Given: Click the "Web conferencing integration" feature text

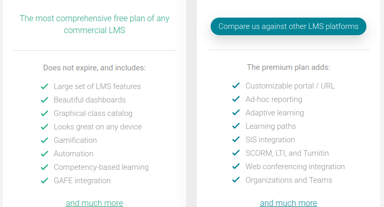Looking at the screenshot, I should (295, 167).
